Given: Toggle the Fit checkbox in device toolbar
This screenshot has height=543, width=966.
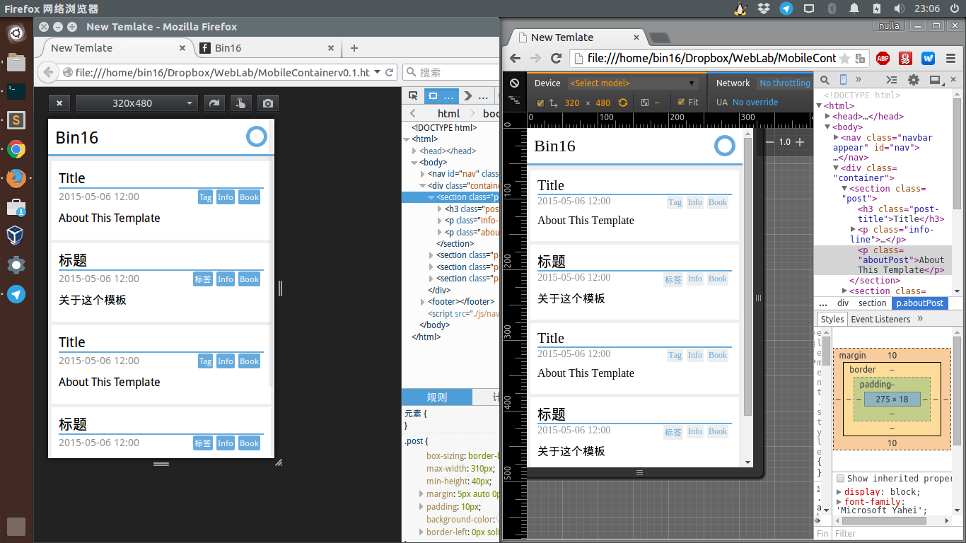Looking at the screenshot, I should click(x=681, y=103).
